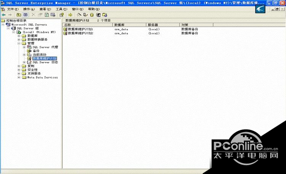Click the Forward arrow toolbar icon

(10, 15)
